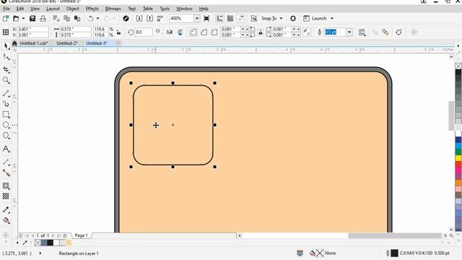462x260 pixels.
Task: Click the Import icon
Action: coord(139,19)
